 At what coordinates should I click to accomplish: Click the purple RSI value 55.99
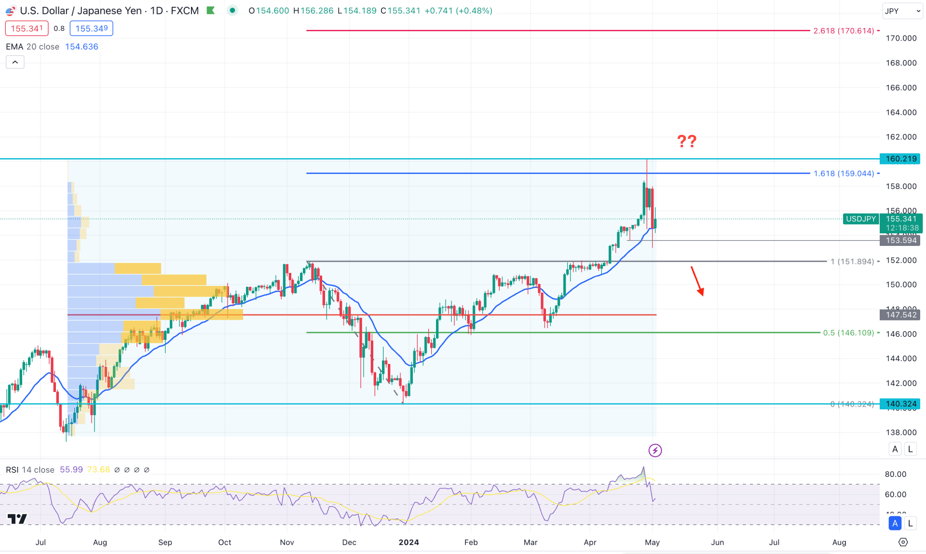click(x=71, y=470)
